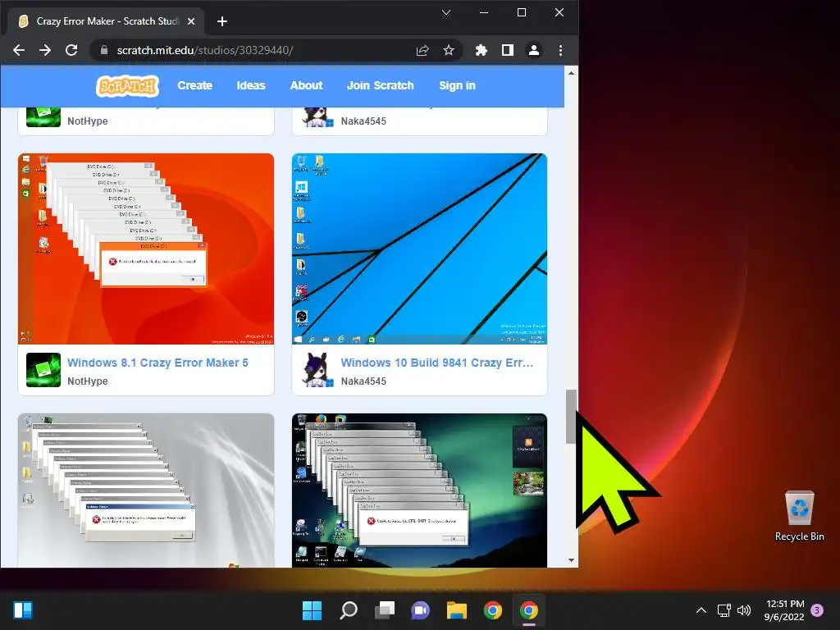Open the gray desktop error project thumbnail
The height and width of the screenshot is (630, 840).
point(146,491)
